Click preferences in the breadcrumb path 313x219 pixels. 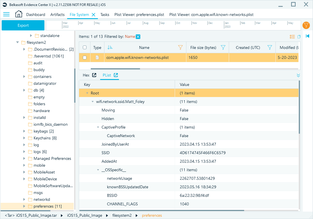pyautogui.click(x=152, y=215)
